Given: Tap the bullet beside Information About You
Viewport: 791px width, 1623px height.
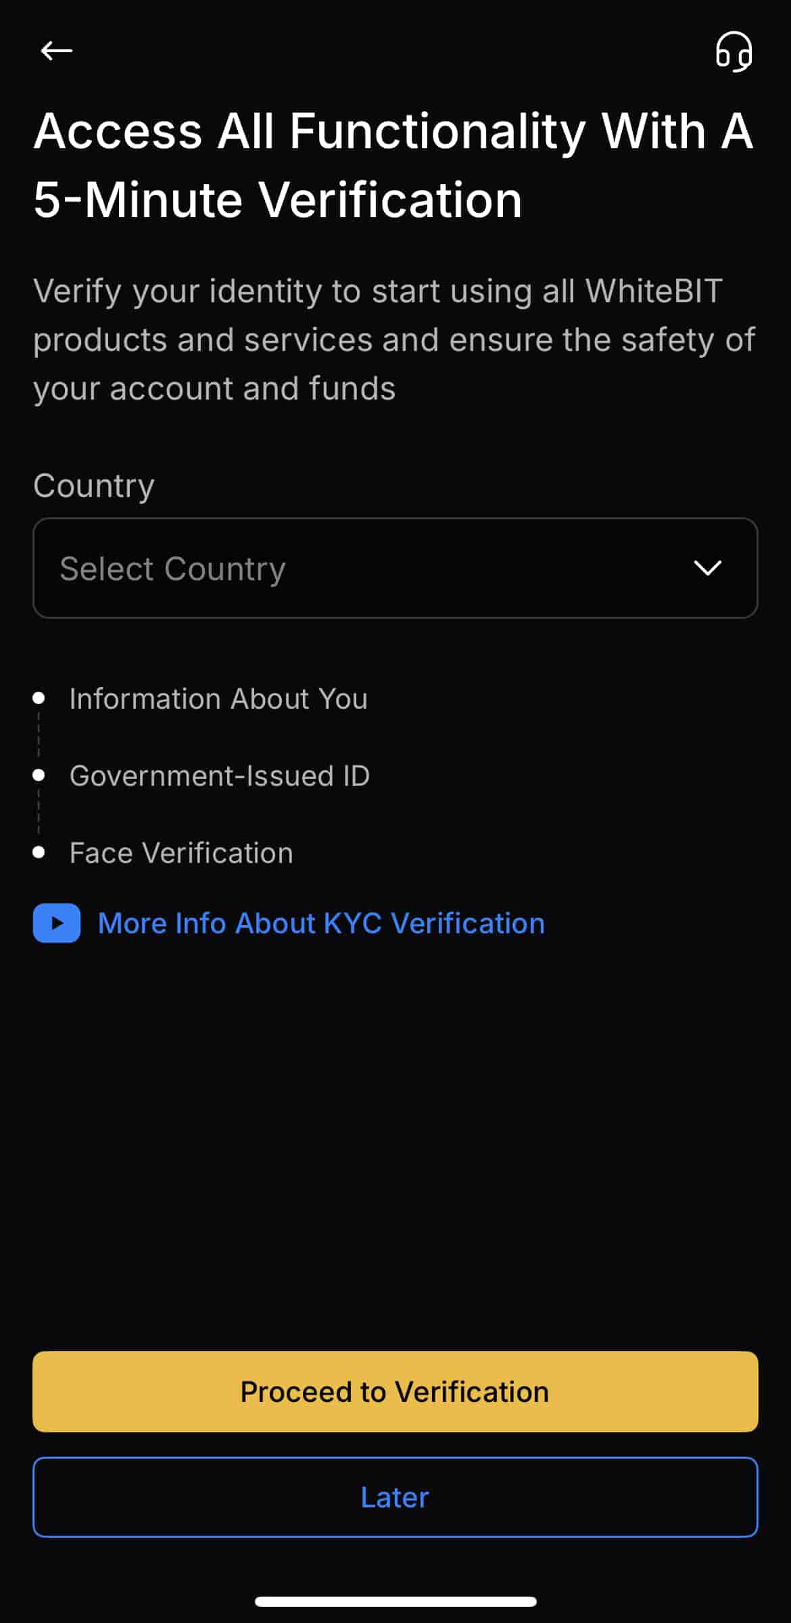Looking at the screenshot, I should point(39,698).
